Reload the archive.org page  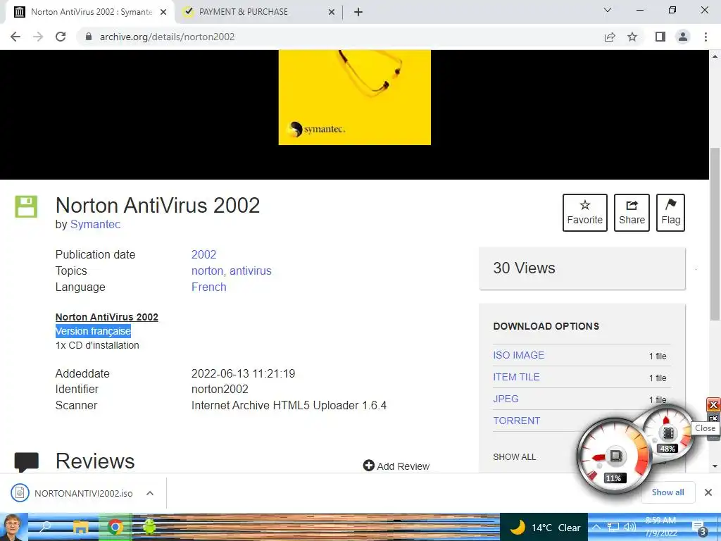click(x=61, y=37)
